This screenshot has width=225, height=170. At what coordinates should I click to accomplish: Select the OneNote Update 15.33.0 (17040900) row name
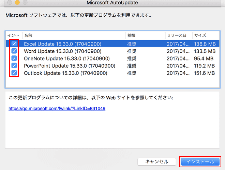click(67, 58)
